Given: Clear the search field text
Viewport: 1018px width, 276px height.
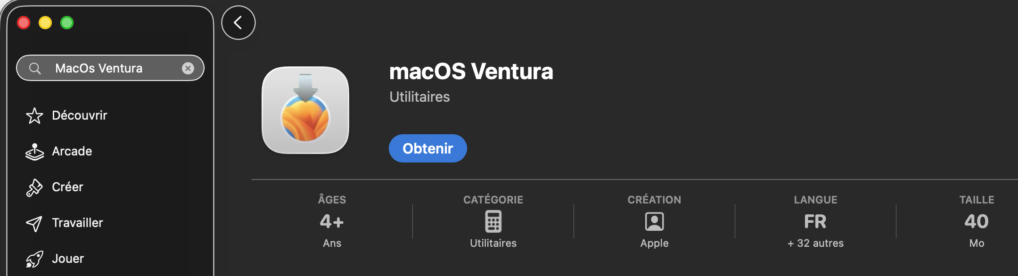Looking at the screenshot, I should pyautogui.click(x=188, y=68).
